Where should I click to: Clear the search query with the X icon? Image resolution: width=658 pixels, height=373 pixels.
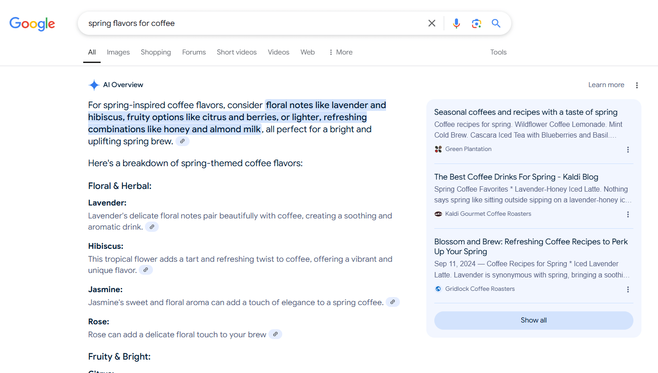[432, 23]
